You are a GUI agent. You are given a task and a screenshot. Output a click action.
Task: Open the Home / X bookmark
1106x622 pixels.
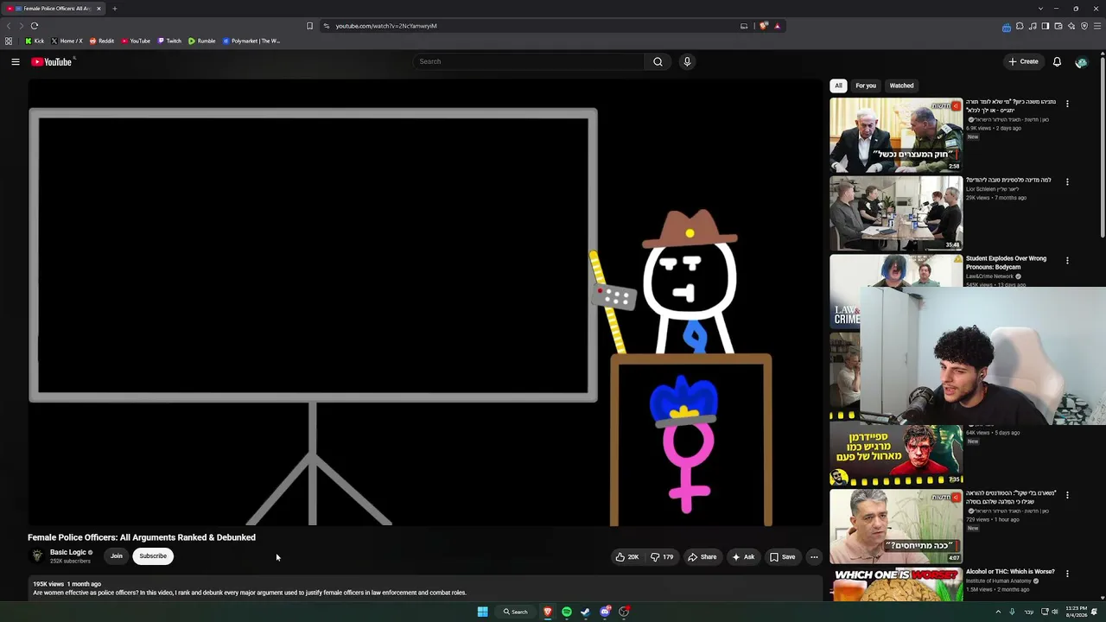[67, 41]
